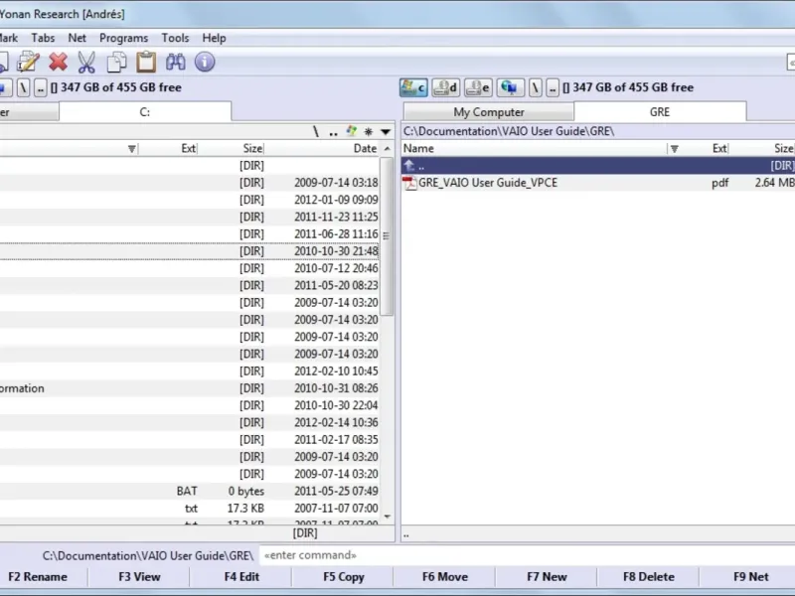Image resolution: width=795 pixels, height=596 pixels.
Task: Click left drive bar two-dots parent button
Action: coord(41,87)
